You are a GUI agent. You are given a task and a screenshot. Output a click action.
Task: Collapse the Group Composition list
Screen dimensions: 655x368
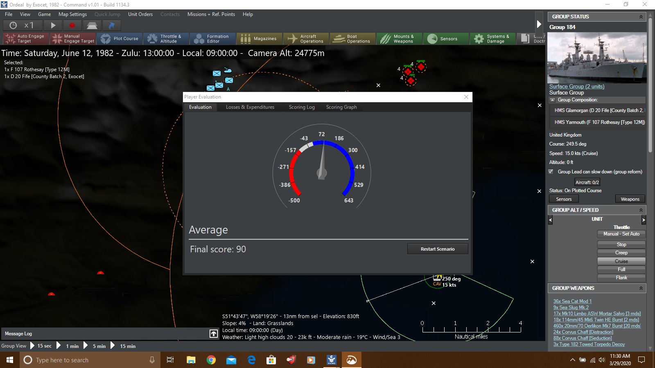(x=552, y=100)
